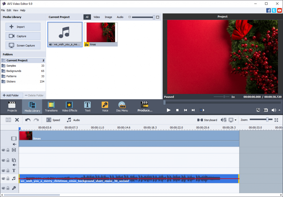
Task: Open the Speed settings button
Action: point(53,120)
